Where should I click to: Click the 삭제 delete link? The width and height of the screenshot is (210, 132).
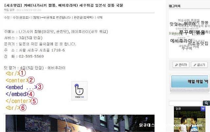99,17
